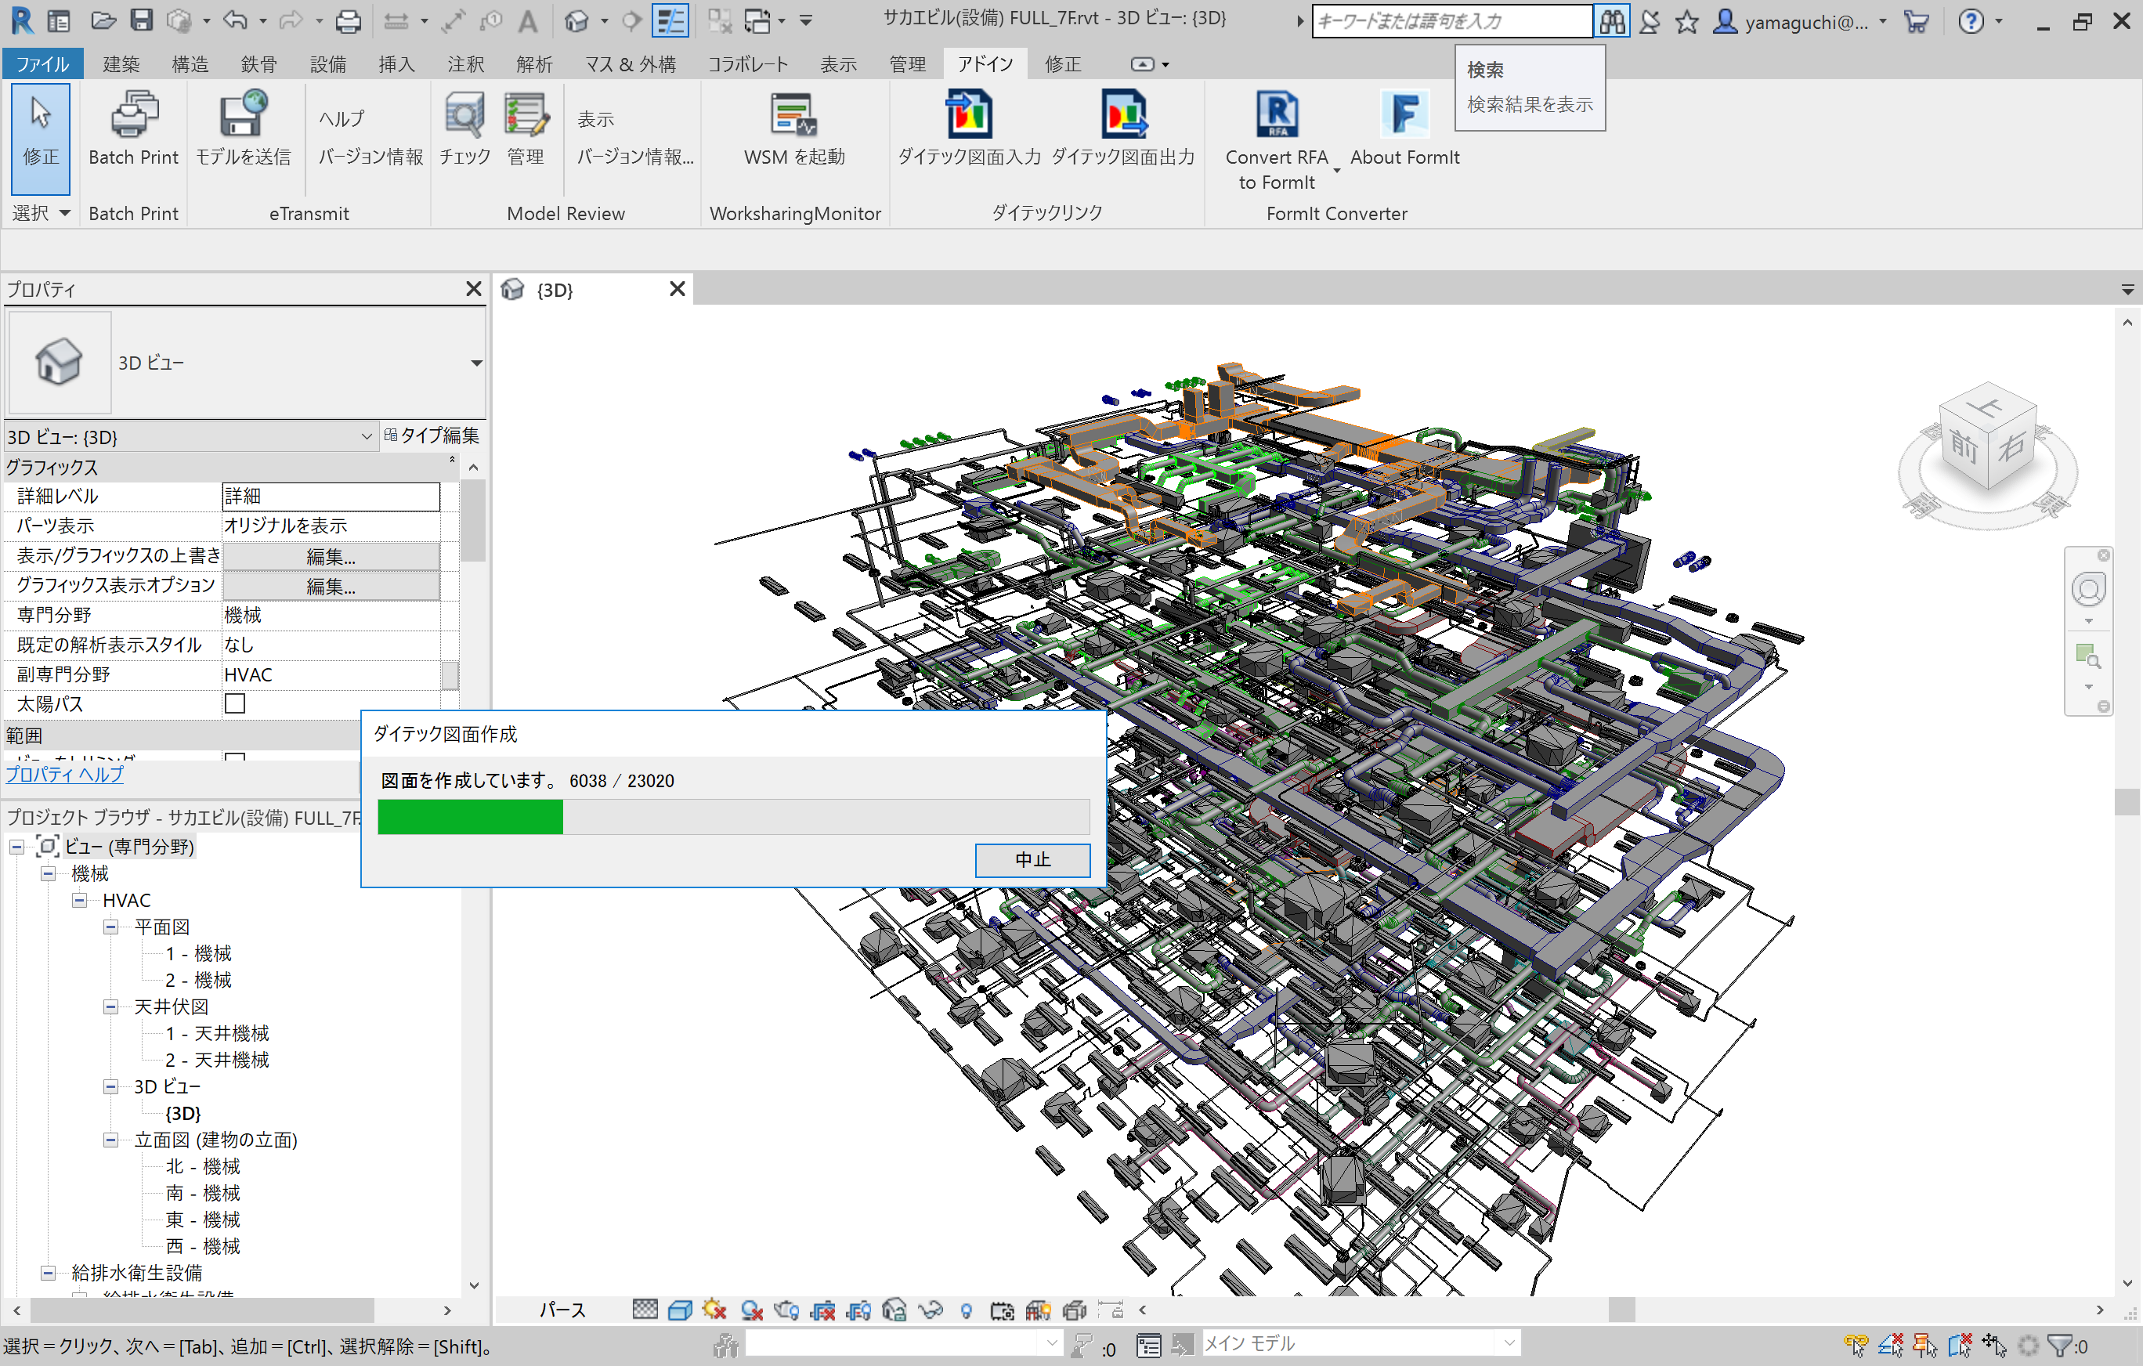The width and height of the screenshot is (2143, 1366).
Task: Click the keyword search input field
Action: 1451,21
